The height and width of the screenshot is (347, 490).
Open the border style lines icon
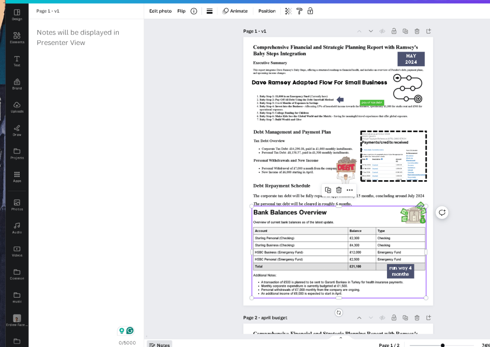(x=209, y=11)
